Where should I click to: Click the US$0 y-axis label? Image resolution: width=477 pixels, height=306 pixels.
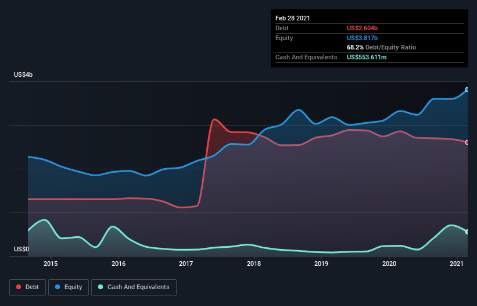[x=21, y=249]
